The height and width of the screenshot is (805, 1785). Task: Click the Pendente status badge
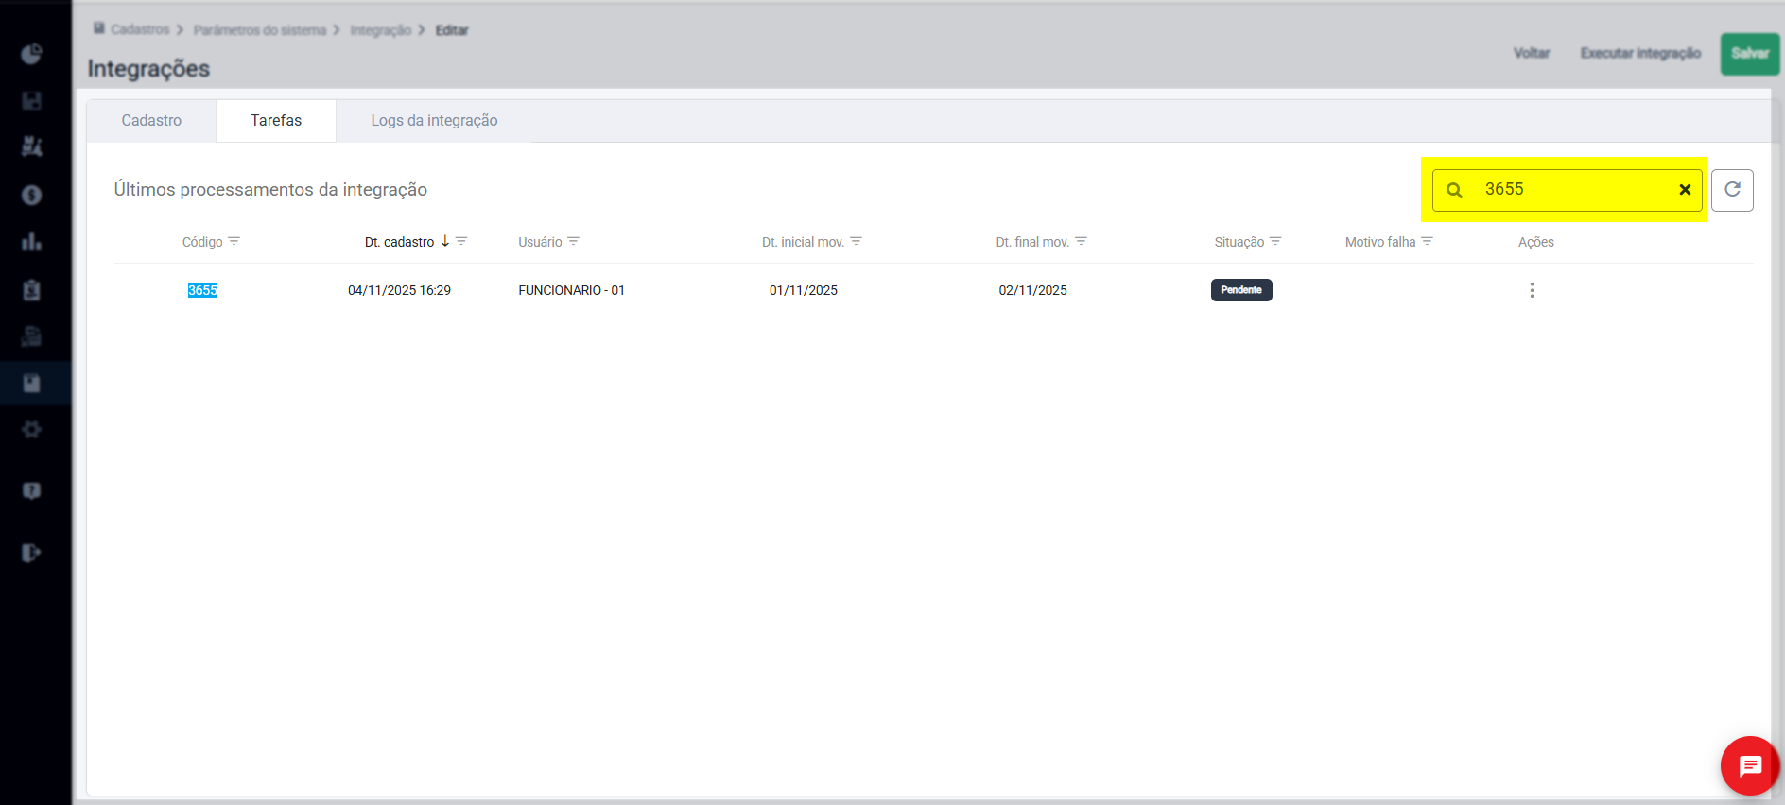click(1241, 290)
